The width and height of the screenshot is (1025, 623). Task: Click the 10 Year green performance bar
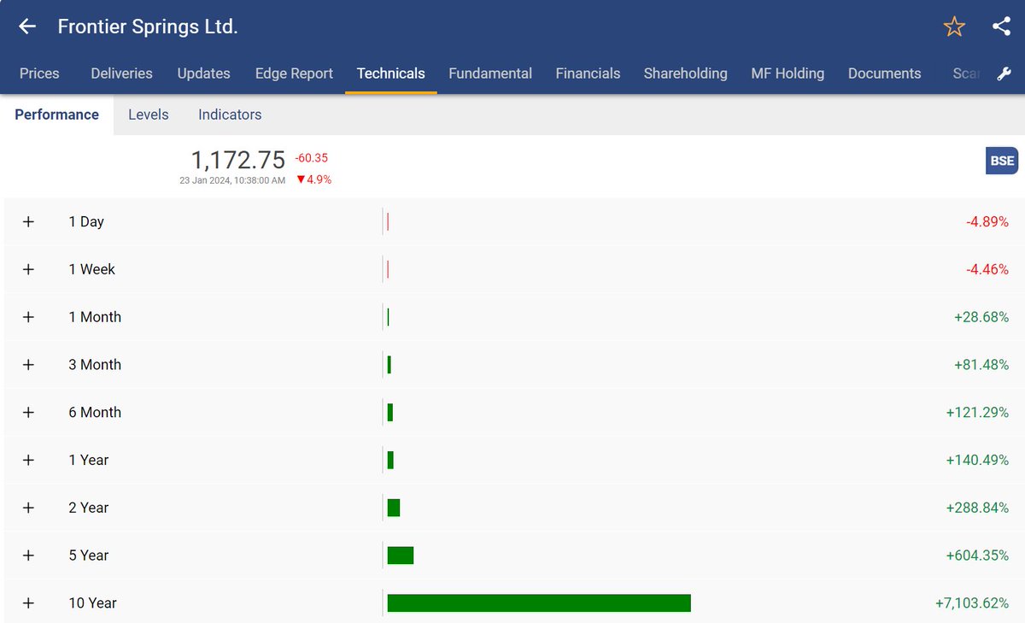point(539,603)
